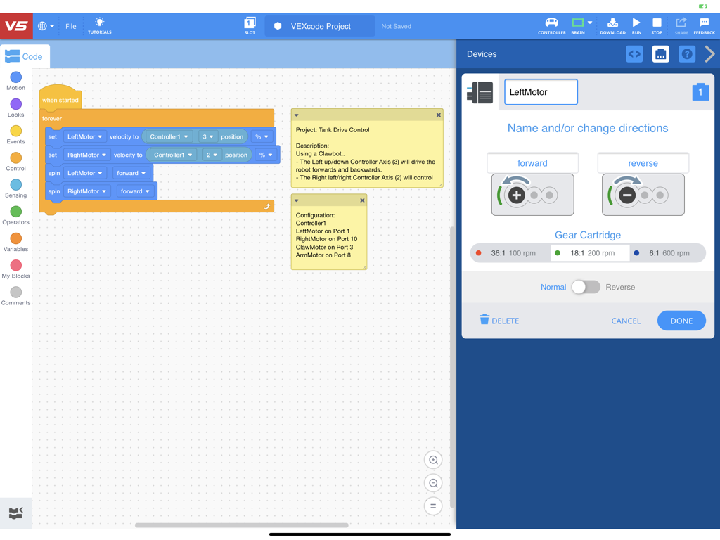Open the code view icon in Devices panel

634,53
